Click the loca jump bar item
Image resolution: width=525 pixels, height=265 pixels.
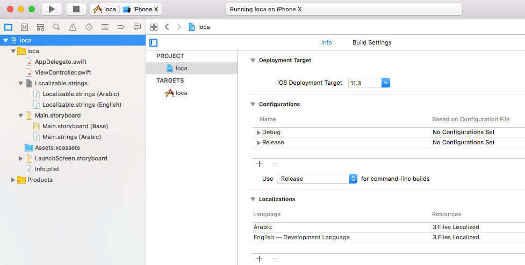click(x=199, y=27)
